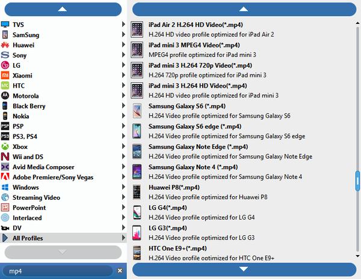Click the Wii and DS icon

click(5, 157)
